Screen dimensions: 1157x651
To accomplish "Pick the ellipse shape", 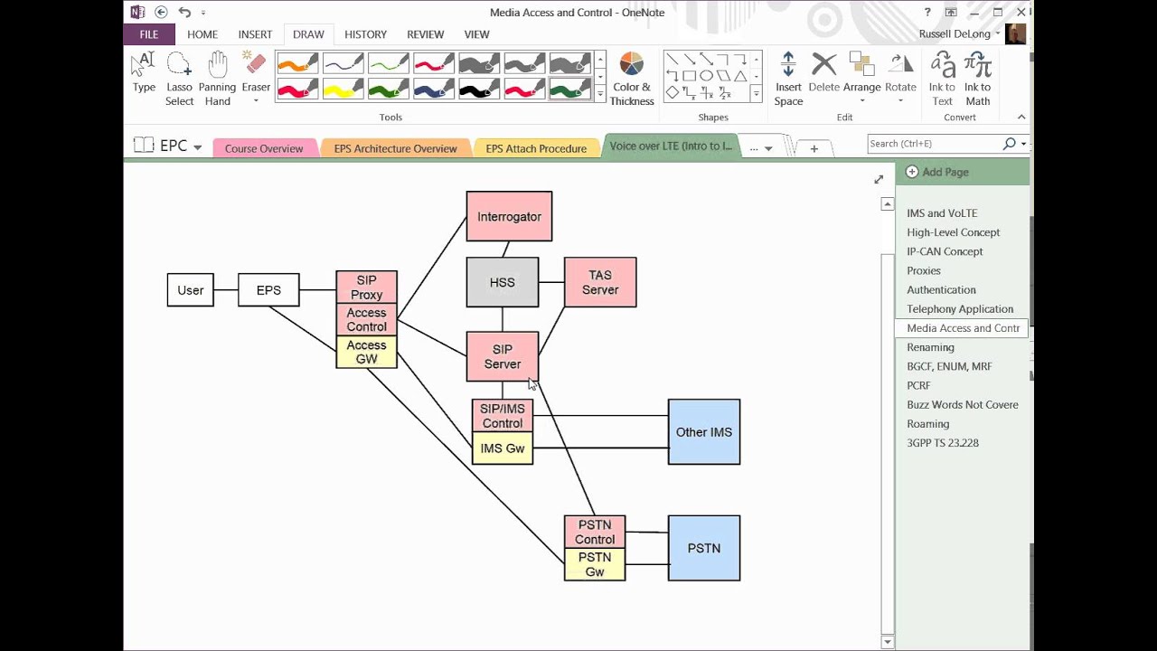I will [706, 76].
